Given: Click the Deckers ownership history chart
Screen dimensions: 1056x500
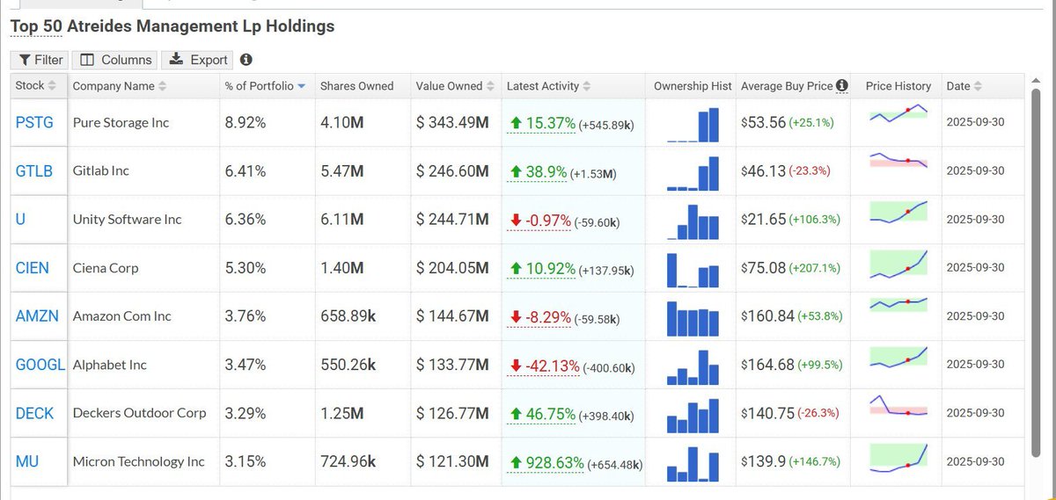Looking at the screenshot, I should point(693,415).
